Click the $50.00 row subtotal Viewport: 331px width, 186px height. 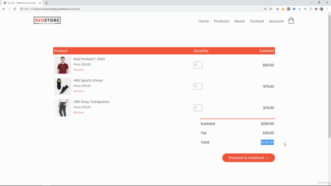[x=268, y=65]
